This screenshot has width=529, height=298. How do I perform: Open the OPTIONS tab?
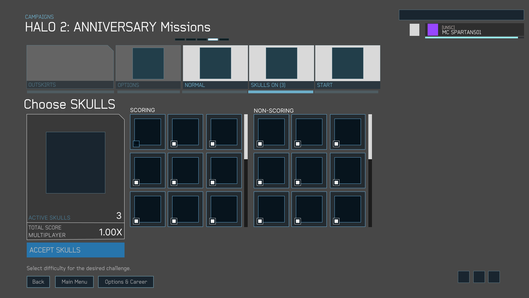[x=148, y=67]
